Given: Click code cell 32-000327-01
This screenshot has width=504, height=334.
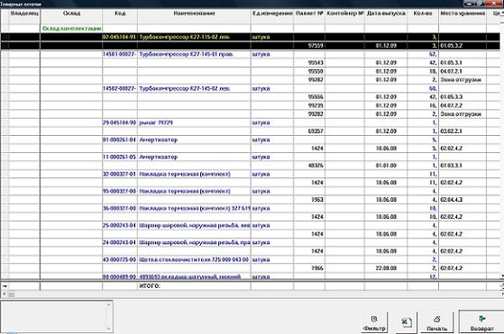Looking at the screenshot, I should coord(120,175).
